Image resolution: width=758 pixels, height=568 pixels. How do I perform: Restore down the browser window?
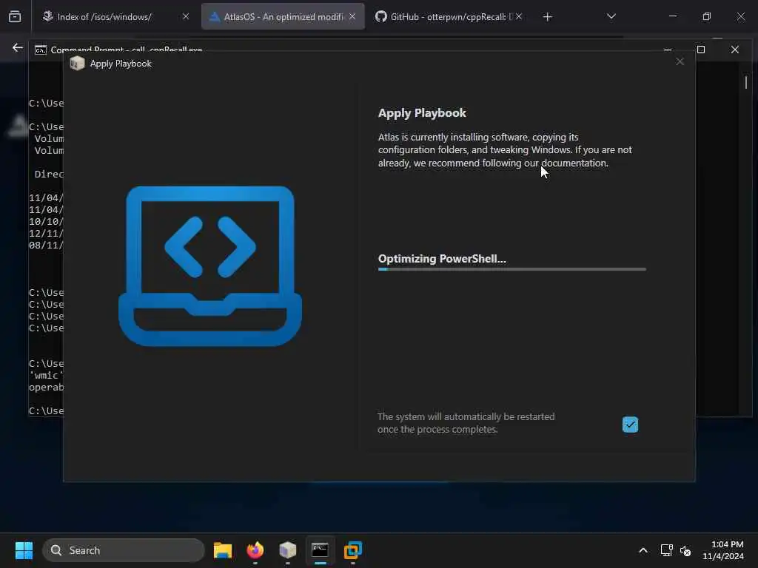[x=707, y=16]
